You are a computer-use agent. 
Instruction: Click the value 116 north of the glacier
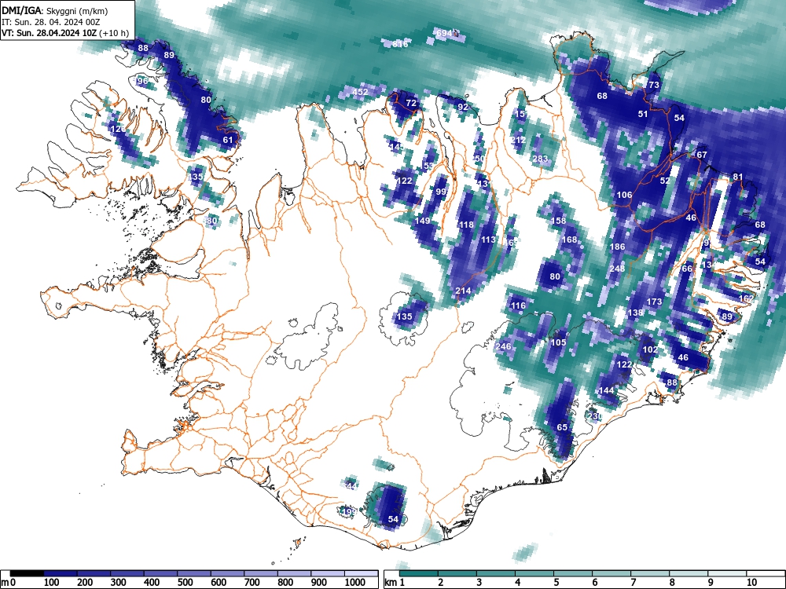tap(518, 305)
